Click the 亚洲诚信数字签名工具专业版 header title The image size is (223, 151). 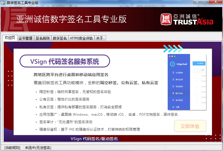coord(71,19)
